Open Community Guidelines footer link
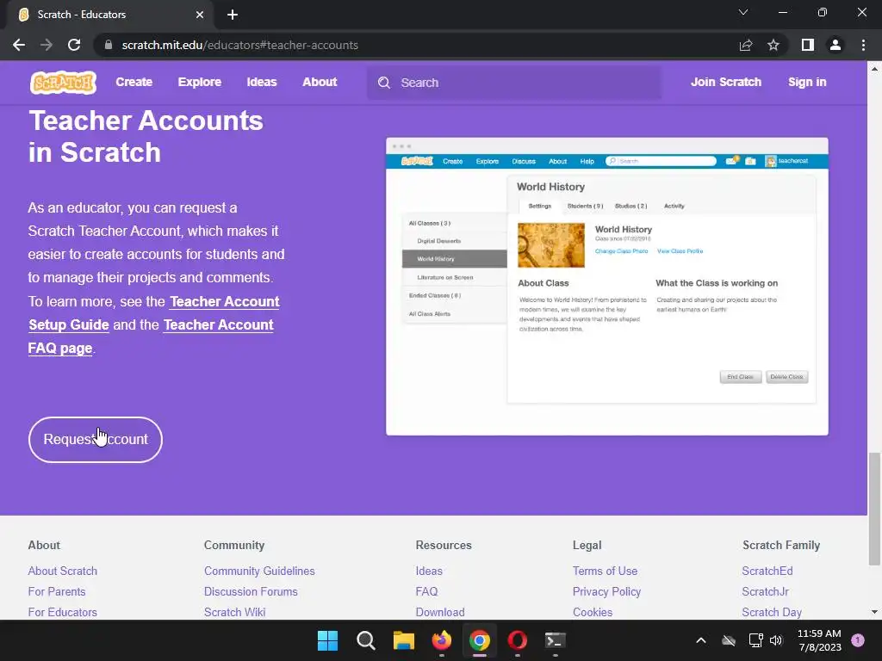Screen dimensions: 882x661 [259, 571]
